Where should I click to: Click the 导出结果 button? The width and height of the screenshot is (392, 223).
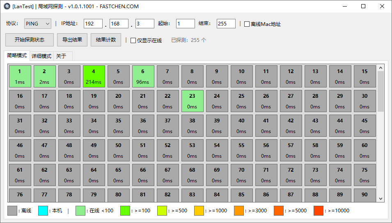click(x=72, y=40)
